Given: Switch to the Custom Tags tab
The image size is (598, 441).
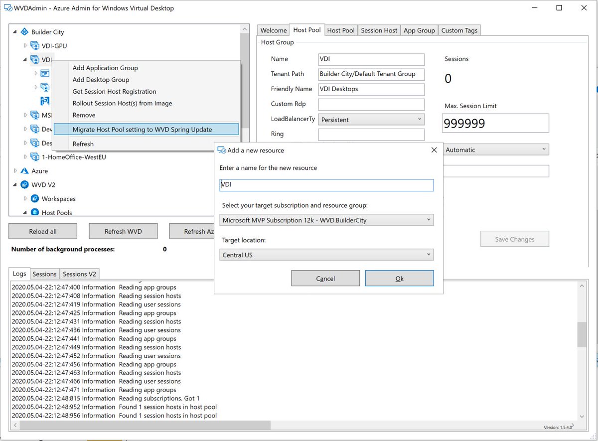Looking at the screenshot, I should pyautogui.click(x=459, y=30).
